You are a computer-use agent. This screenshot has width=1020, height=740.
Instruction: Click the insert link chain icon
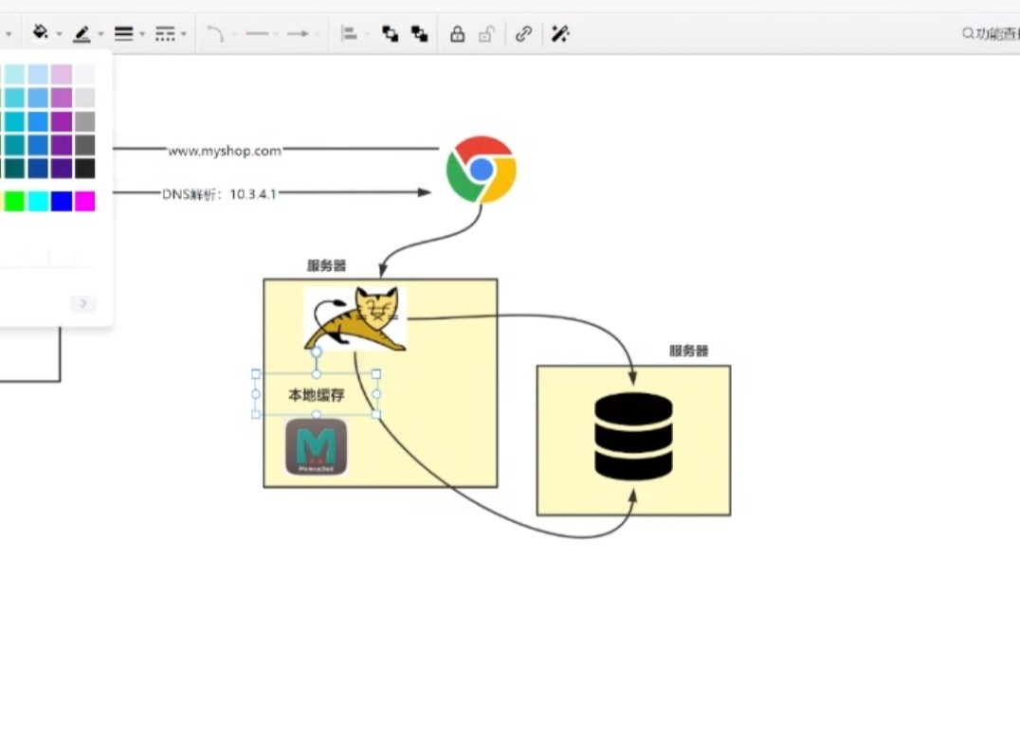click(523, 33)
